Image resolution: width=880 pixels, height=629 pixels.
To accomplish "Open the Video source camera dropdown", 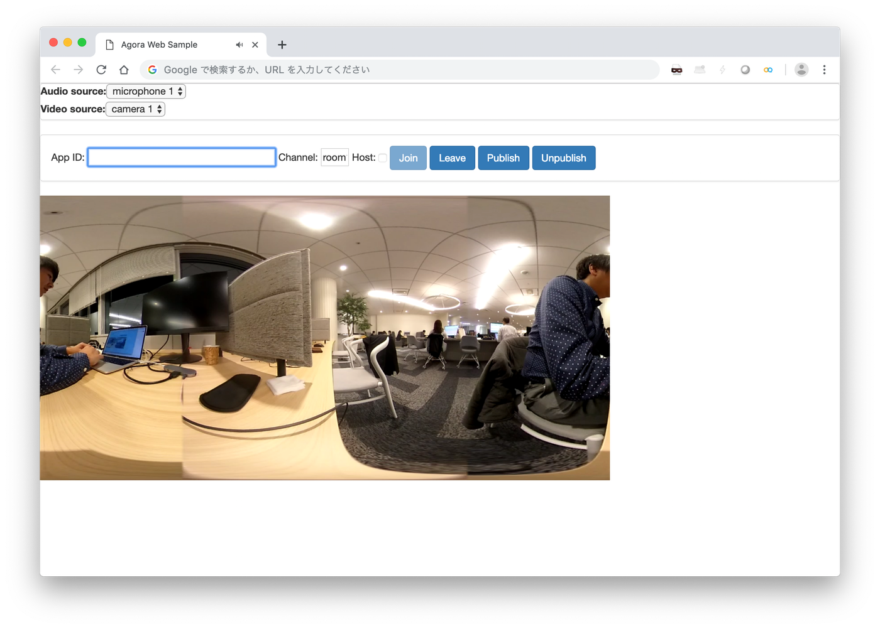I will (x=135, y=109).
